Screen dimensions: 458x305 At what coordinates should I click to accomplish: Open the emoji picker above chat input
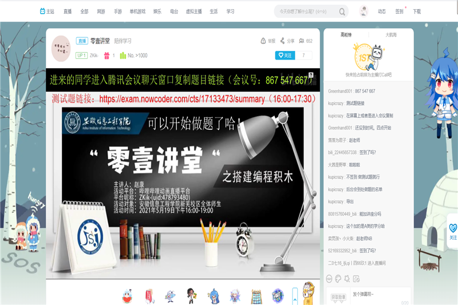tap(329, 279)
